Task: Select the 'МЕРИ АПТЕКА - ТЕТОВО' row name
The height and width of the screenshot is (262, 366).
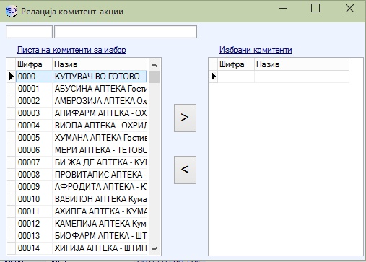Action: [x=100, y=150]
